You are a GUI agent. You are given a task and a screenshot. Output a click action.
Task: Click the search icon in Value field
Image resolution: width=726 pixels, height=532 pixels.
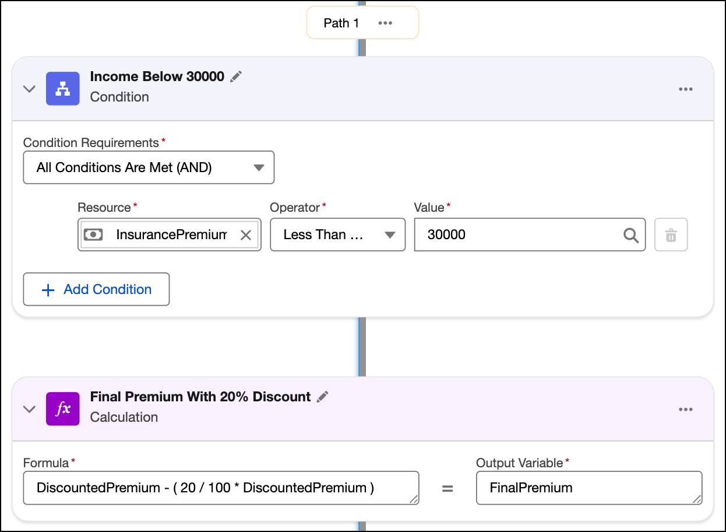[x=631, y=235]
